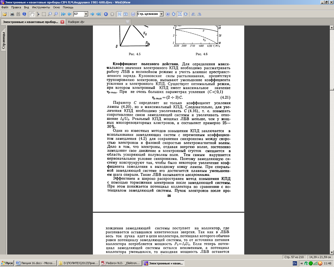Click the Print icon in toolbar
The width and height of the screenshot is (334, 267).
12,14
